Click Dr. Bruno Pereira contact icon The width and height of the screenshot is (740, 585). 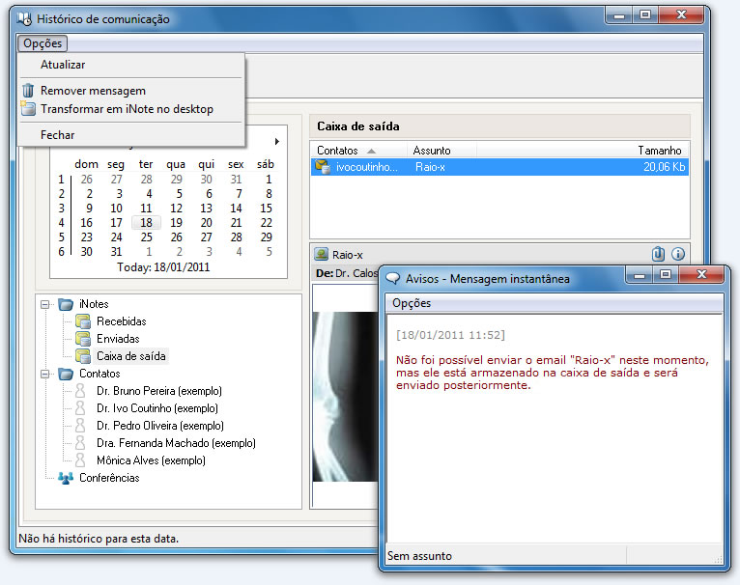(x=80, y=391)
